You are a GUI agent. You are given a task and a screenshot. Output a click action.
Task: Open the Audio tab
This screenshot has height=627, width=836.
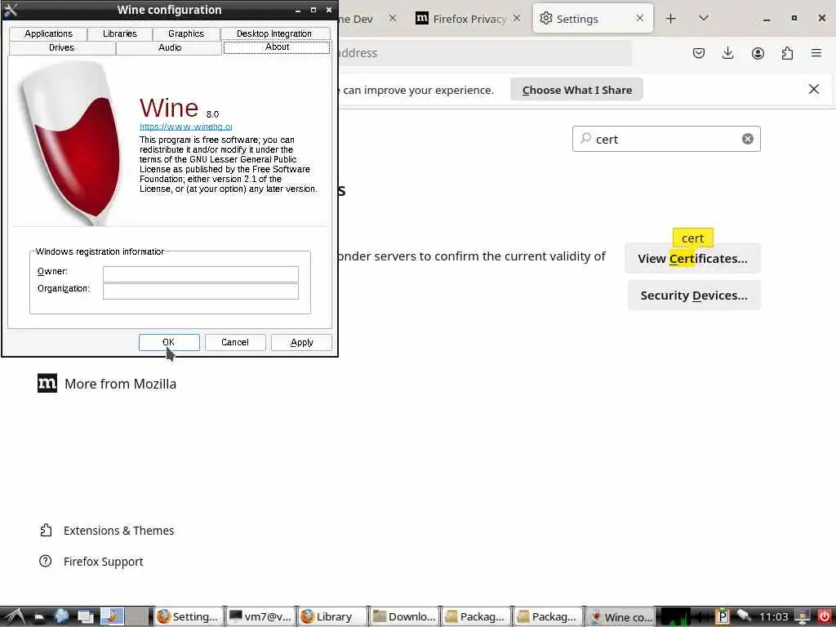[170, 47]
